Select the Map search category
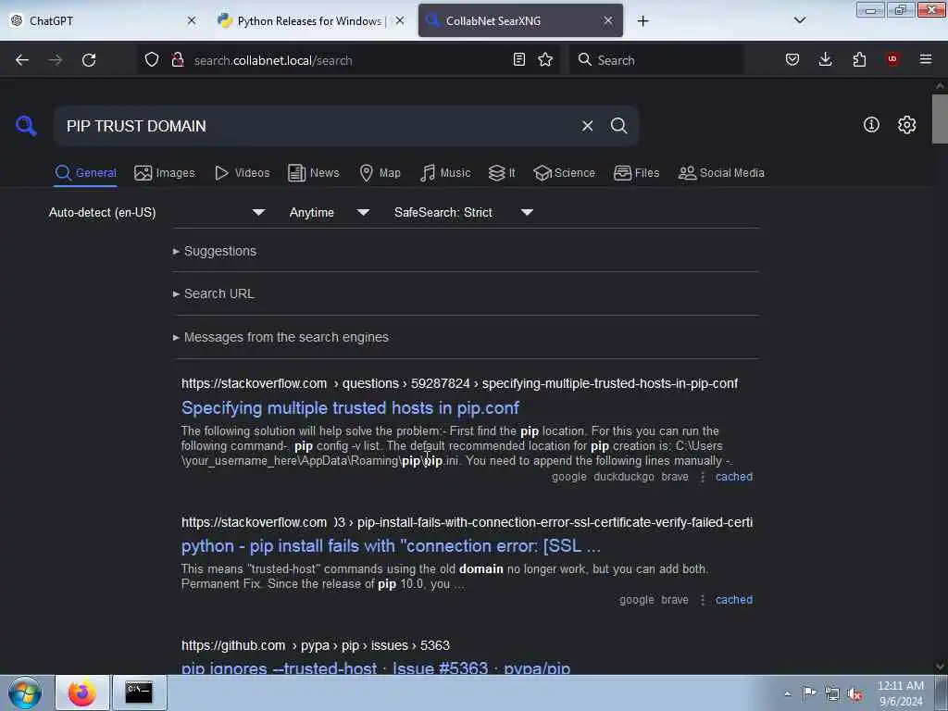The width and height of the screenshot is (948, 711). click(x=380, y=173)
